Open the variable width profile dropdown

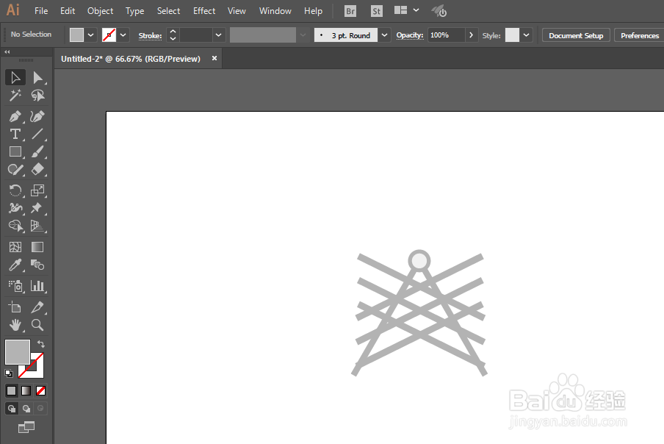pyautogui.click(x=303, y=35)
